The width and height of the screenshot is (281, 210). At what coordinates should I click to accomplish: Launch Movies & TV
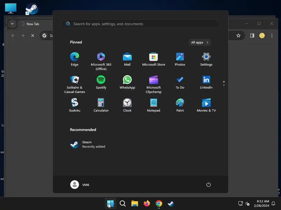(x=206, y=105)
